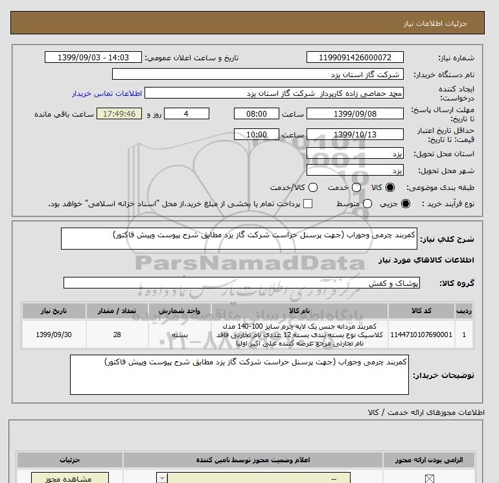Click the remaining days field showing 4

tap(186, 113)
